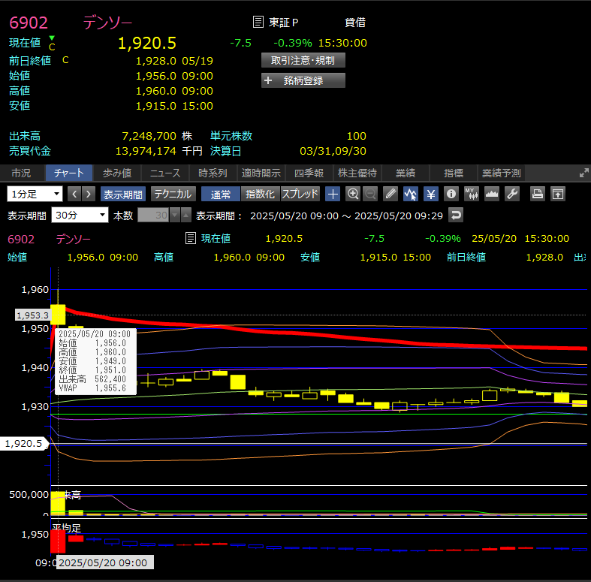Click the 出来高 value 7,248,700
This screenshot has width=591, height=582.
(x=149, y=136)
